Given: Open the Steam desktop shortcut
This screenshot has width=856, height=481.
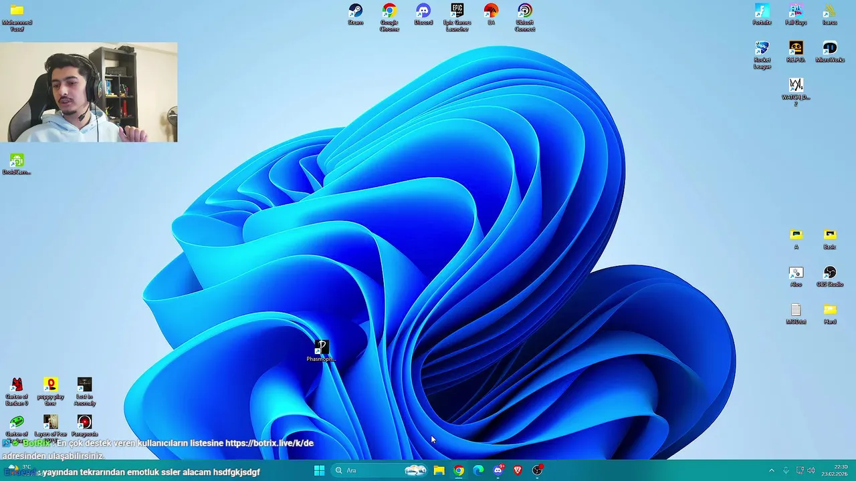Looking at the screenshot, I should pos(355,14).
